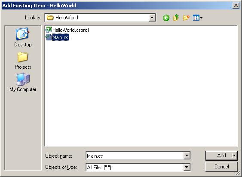Open the My Computer shortcut
Viewport: 242px width, 177px height.
click(23, 82)
